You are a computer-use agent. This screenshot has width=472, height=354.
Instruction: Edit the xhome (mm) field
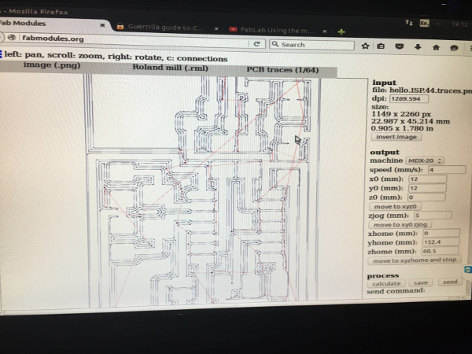[441, 234]
